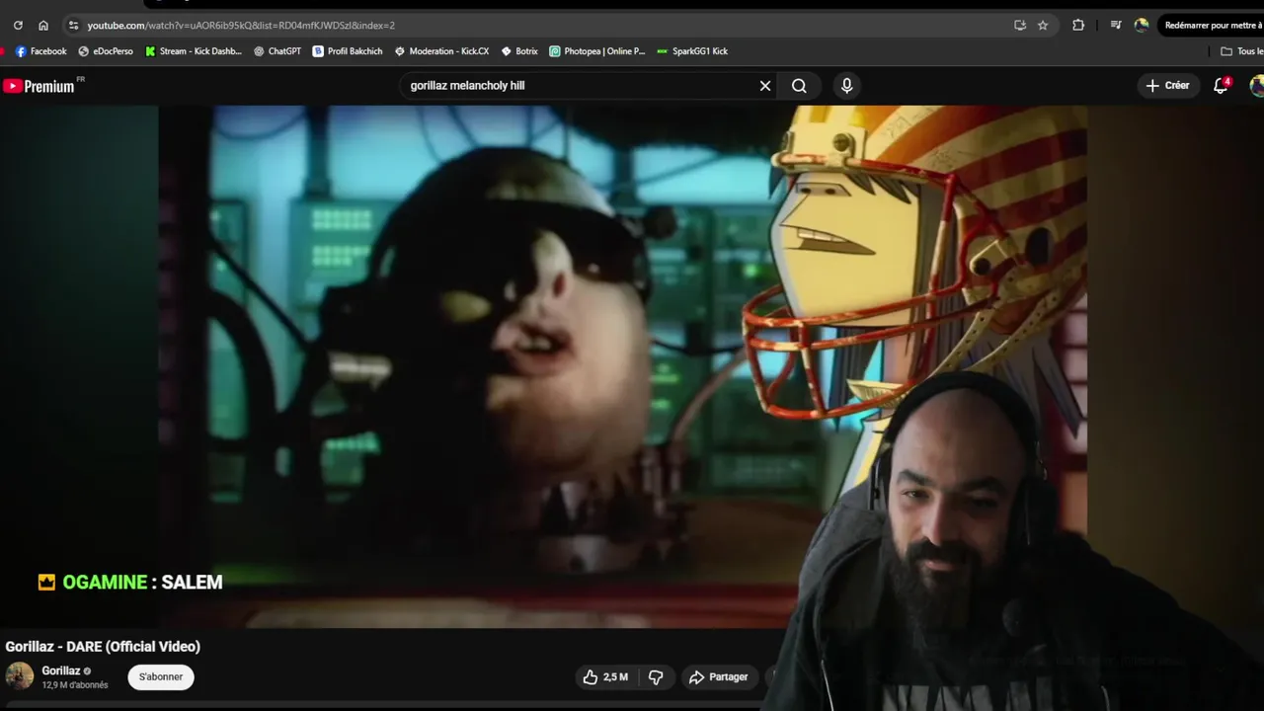The height and width of the screenshot is (711, 1264).
Task: Click Redémarrer pour mettre à jour button
Action: click(1211, 26)
